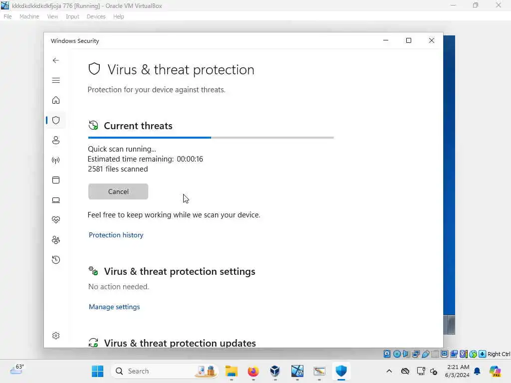This screenshot has height=383, width=511.
Task: Open Device security laptop icon
Action: pyautogui.click(x=56, y=200)
